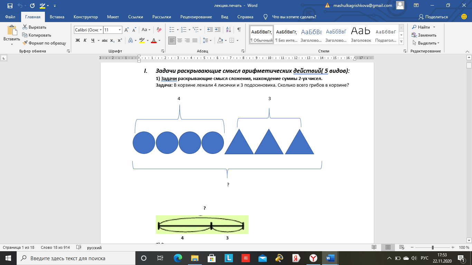Paste clipboard contents with Вставить
472x265 pixels.
(x=12, y=35)
